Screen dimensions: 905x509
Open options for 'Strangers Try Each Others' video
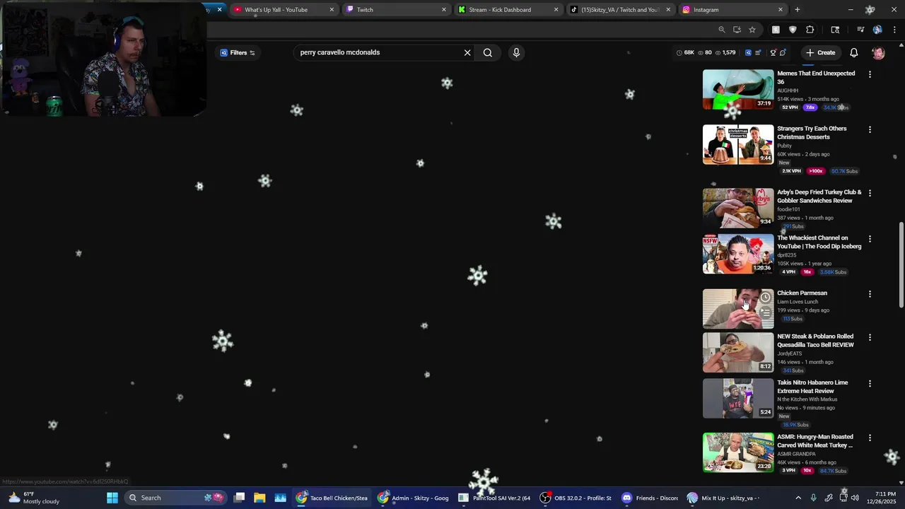pyautogui.click(x=870, y=130)
